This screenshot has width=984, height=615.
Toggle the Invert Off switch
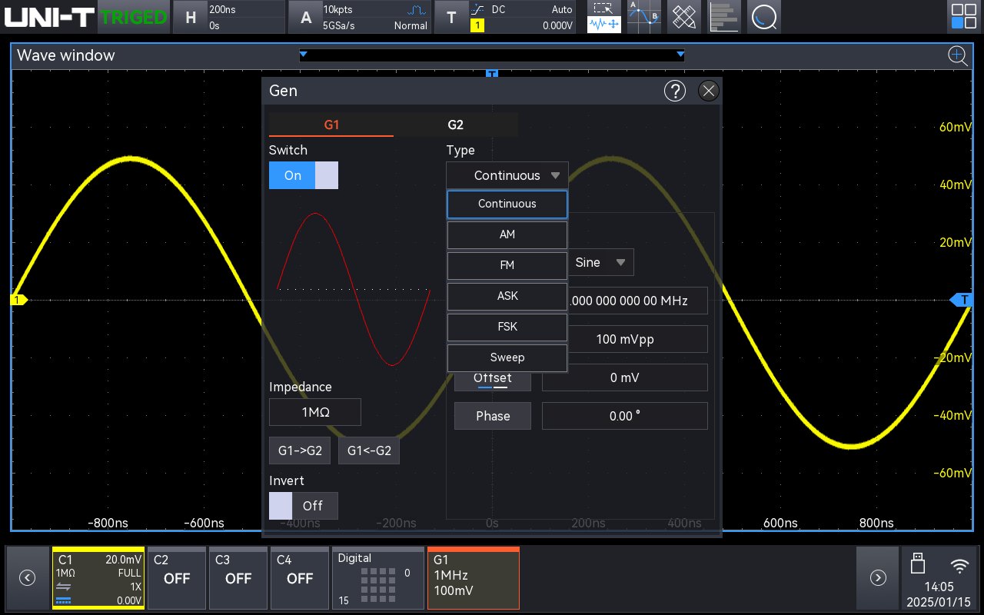[303, 506]
